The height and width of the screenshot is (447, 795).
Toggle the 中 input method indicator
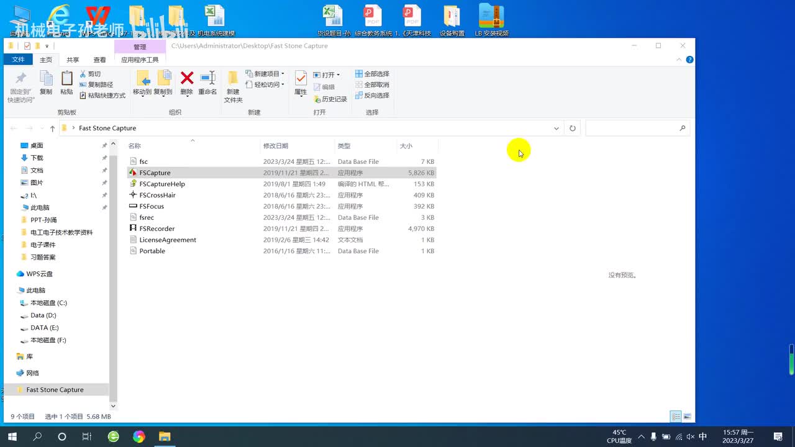(703, 436)
